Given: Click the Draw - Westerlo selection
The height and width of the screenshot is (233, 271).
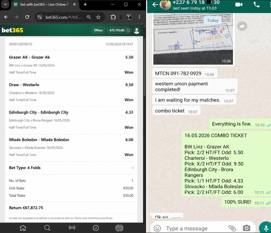Looking at the screenshot, I should point(24,85).
